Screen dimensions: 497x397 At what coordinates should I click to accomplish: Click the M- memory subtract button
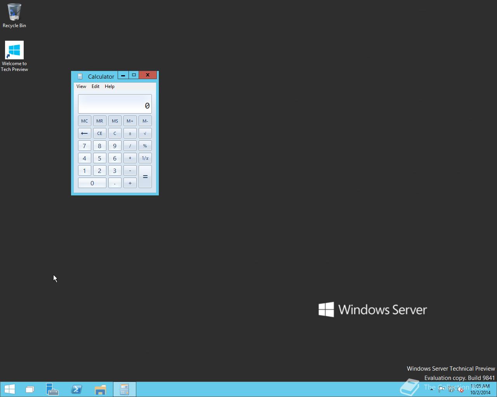point(145,121)
